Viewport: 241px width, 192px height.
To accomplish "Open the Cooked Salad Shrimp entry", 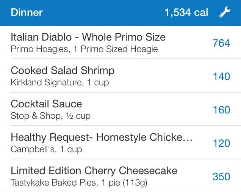I will [x=63, y=71].
